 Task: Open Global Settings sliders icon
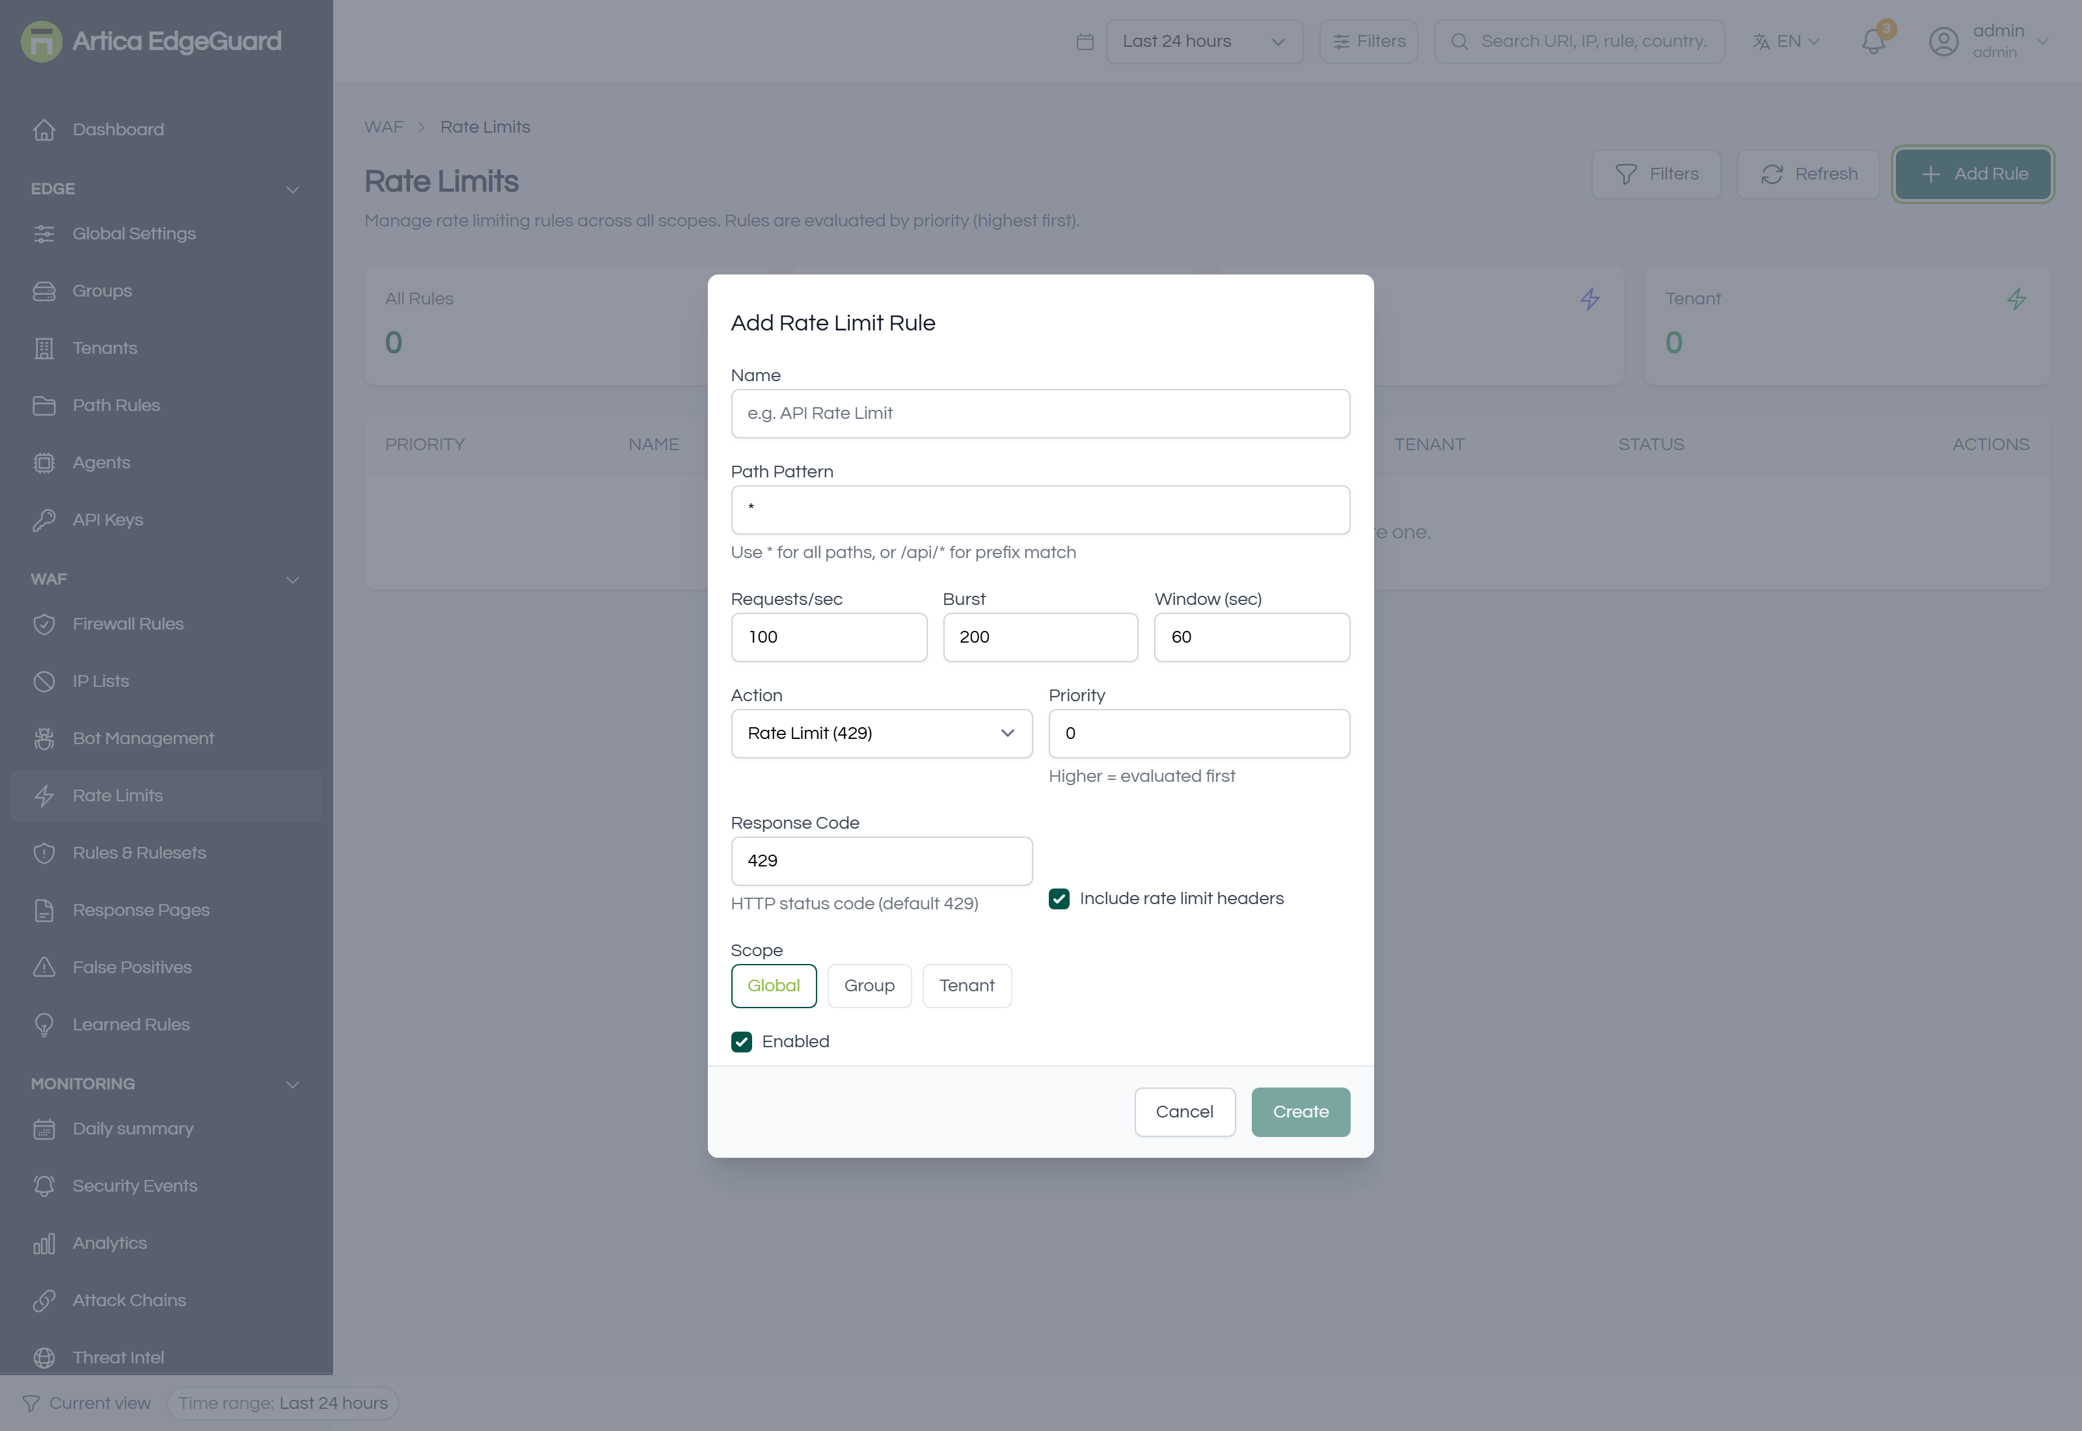pos(44,234)
